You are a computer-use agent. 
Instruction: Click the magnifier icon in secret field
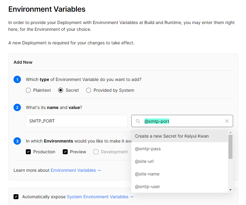[138, 121]
